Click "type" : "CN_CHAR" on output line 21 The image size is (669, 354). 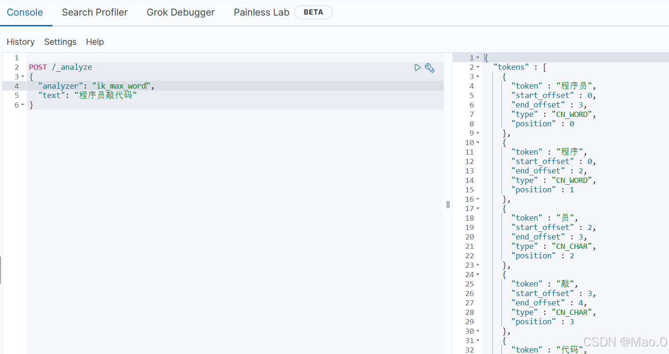pos(554,246)
